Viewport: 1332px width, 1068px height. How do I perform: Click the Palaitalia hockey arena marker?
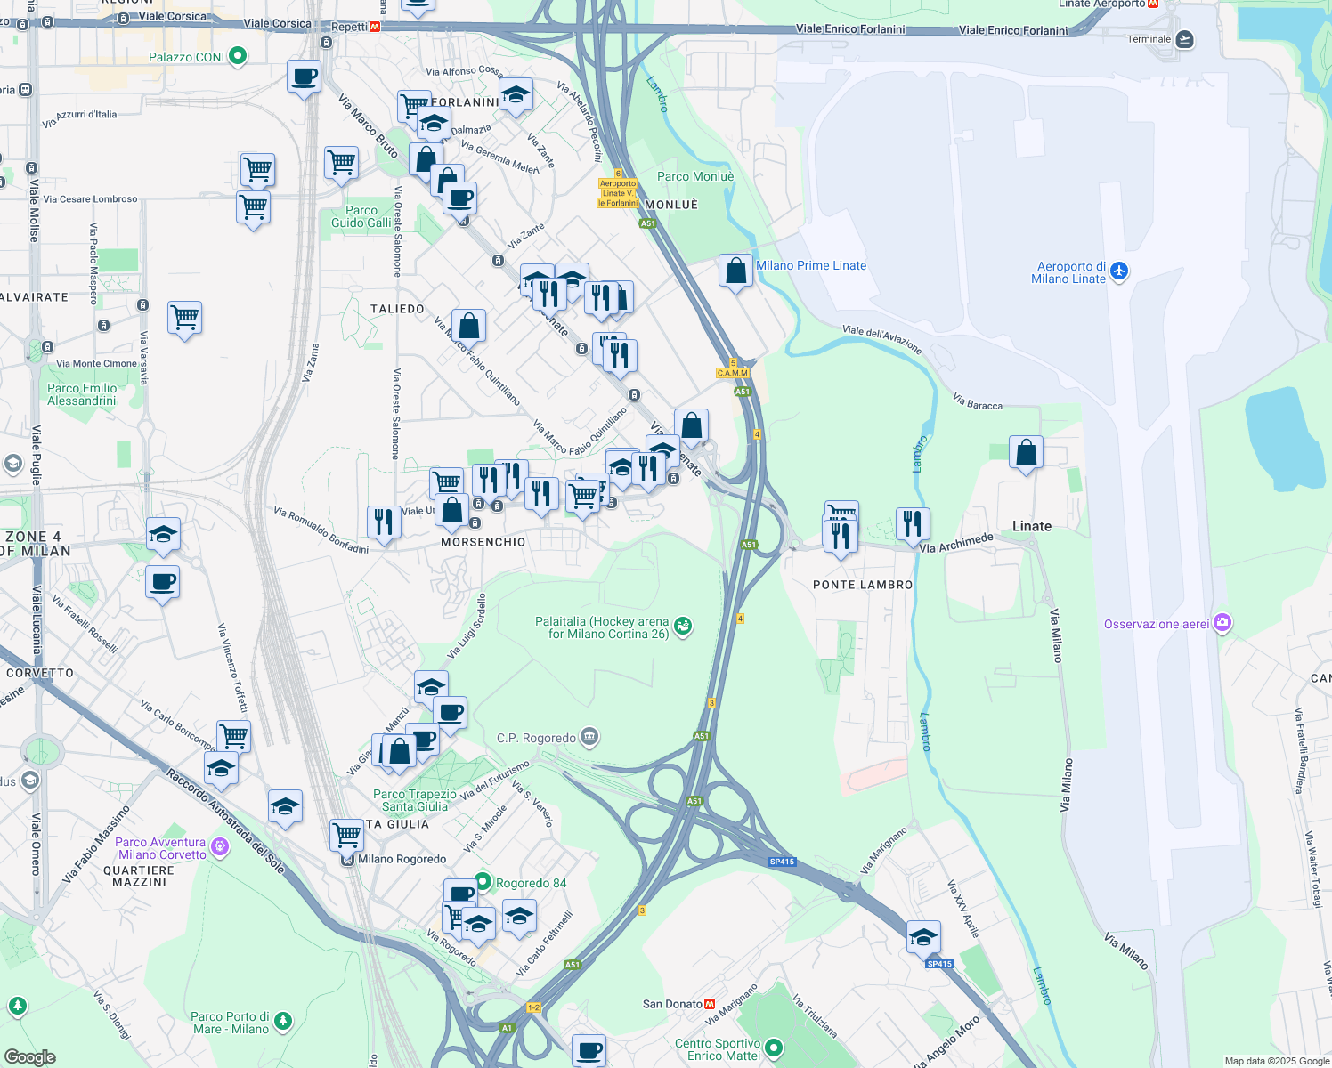click(x=683, y=627)
